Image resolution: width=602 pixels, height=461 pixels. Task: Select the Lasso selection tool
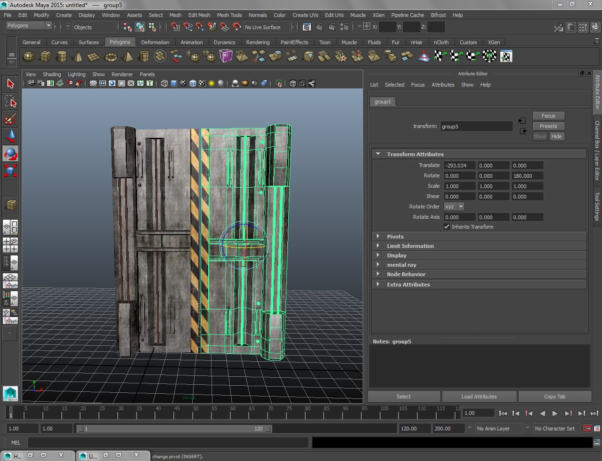pyautogui.click(x=10, y=101)
